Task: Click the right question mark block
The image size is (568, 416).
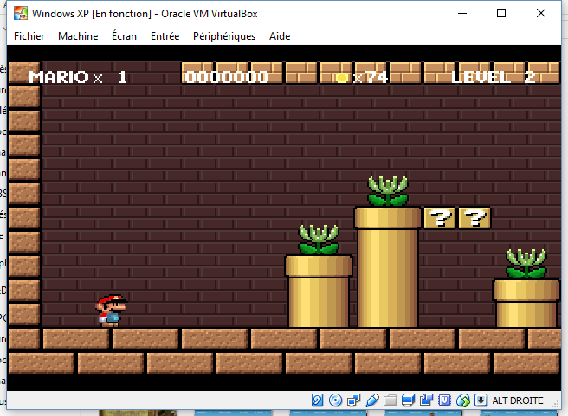Action: point(474,218)
